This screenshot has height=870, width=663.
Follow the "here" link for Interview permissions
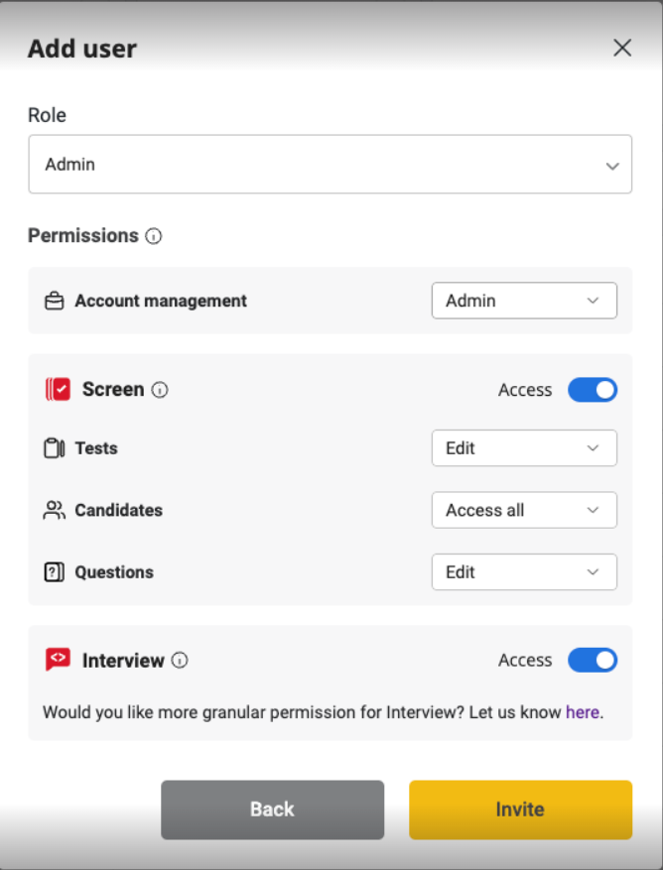[583, 712]
